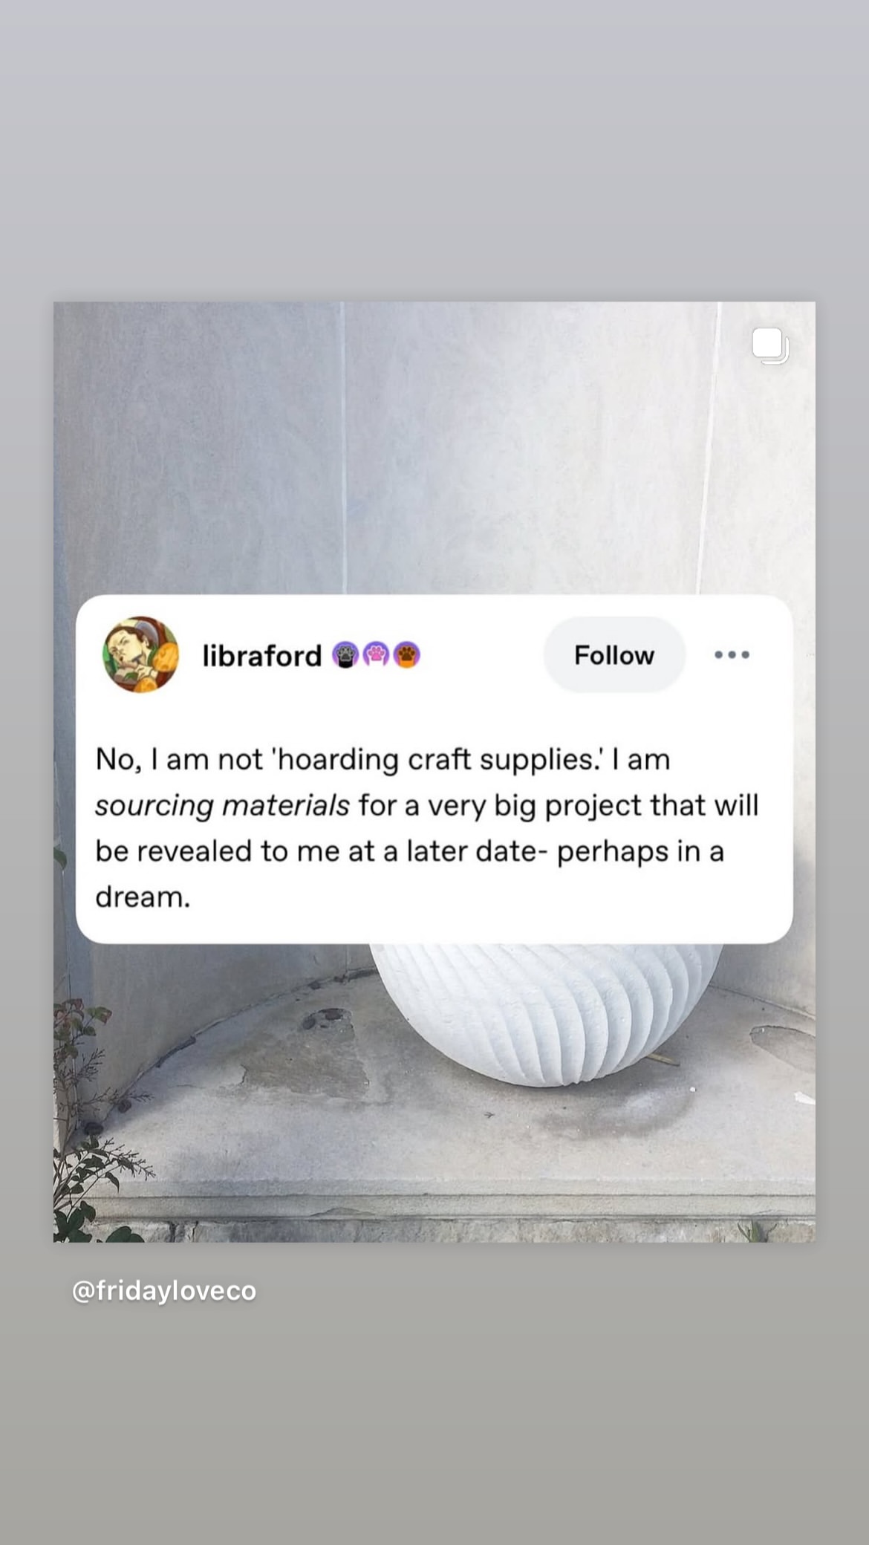Viewport: 869px width, 1545px height.
Task: Tap blank space in white post card header
Action: click(481, 655)
